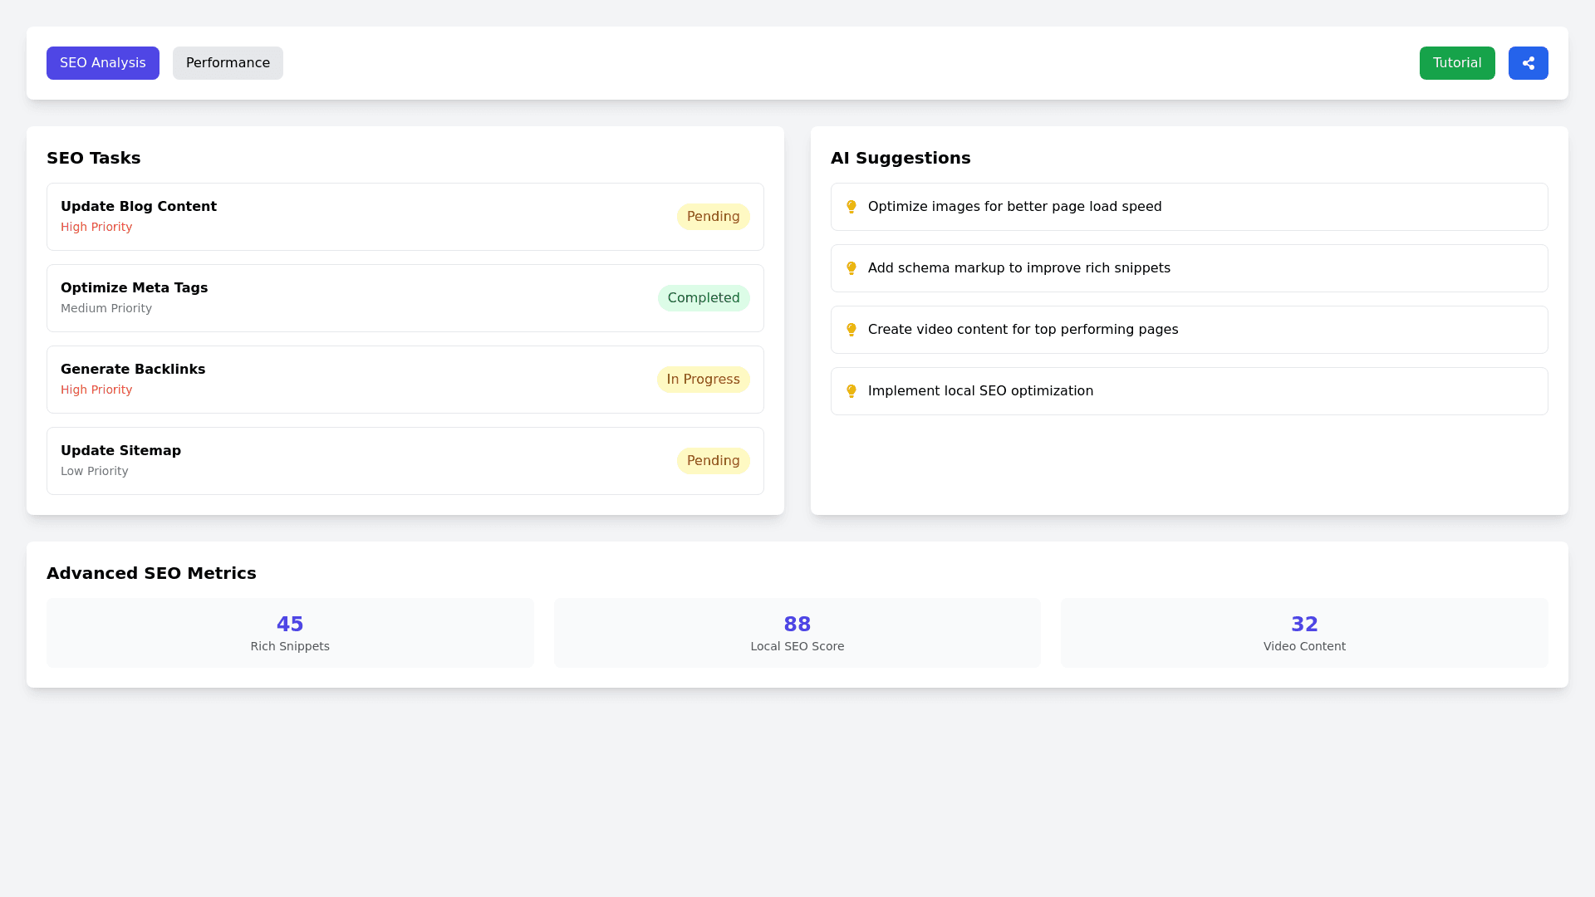
Task: Click the Local SEO Score metric card
Action: click(797, 633)
